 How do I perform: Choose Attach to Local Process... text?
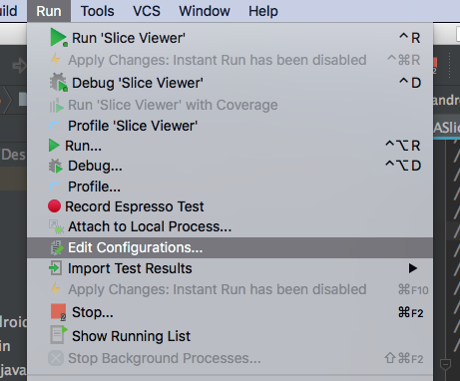(x=150, y=226)
